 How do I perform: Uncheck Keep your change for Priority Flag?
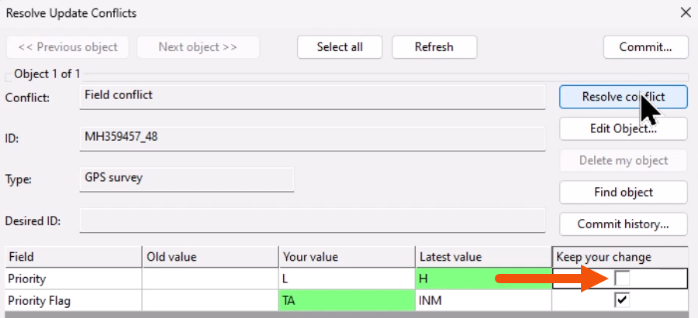(622, 300)
